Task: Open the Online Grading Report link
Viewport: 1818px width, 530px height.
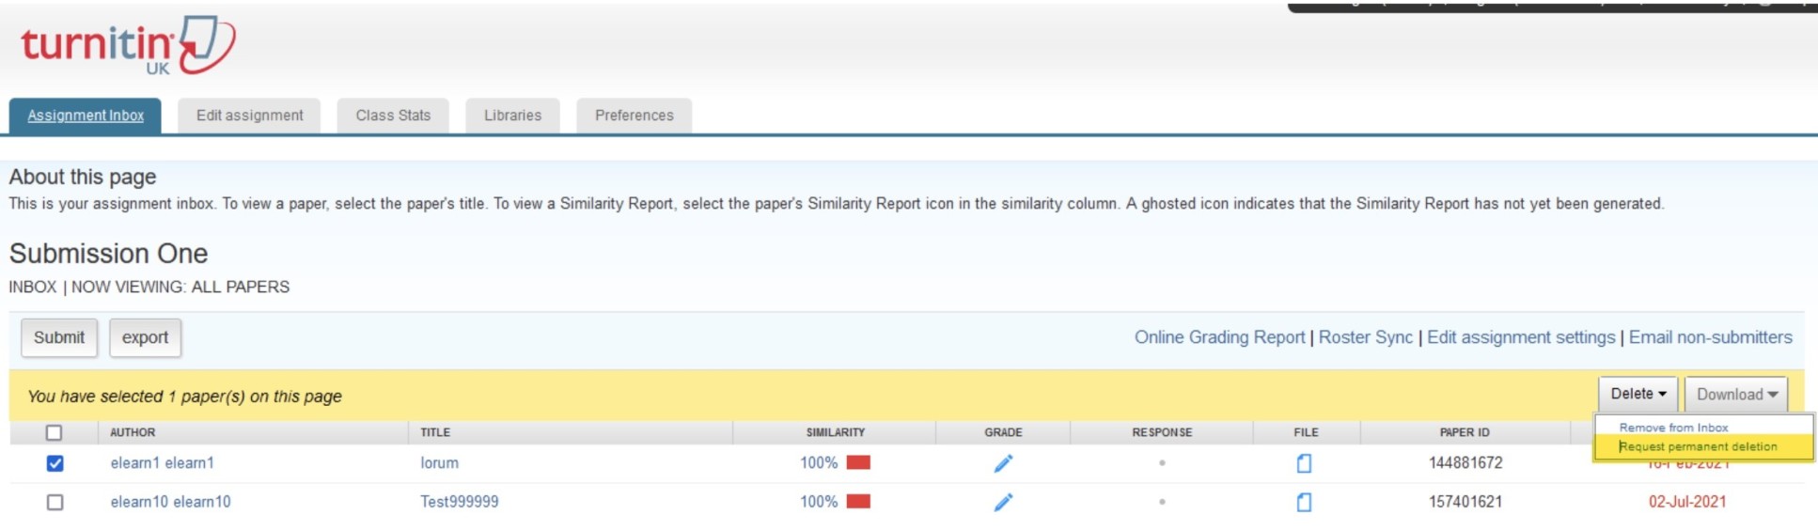Action: coord(1219,337)
